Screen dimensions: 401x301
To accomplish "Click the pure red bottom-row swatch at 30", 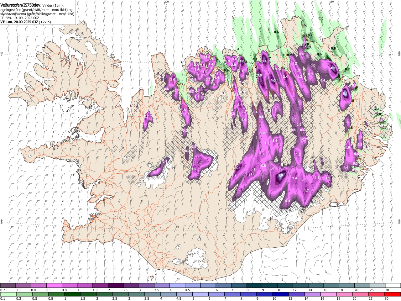I will click(x=392, y=294).
